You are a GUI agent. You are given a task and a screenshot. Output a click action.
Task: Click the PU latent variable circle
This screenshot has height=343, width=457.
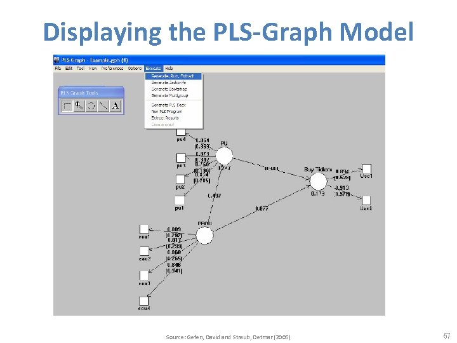tap(224, 156)
